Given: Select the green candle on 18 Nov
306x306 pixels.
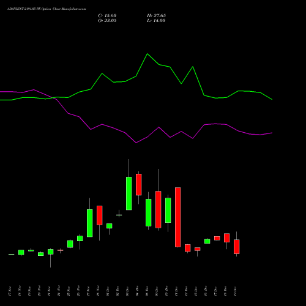Looking at the screenshot, I should click(21, 252).
